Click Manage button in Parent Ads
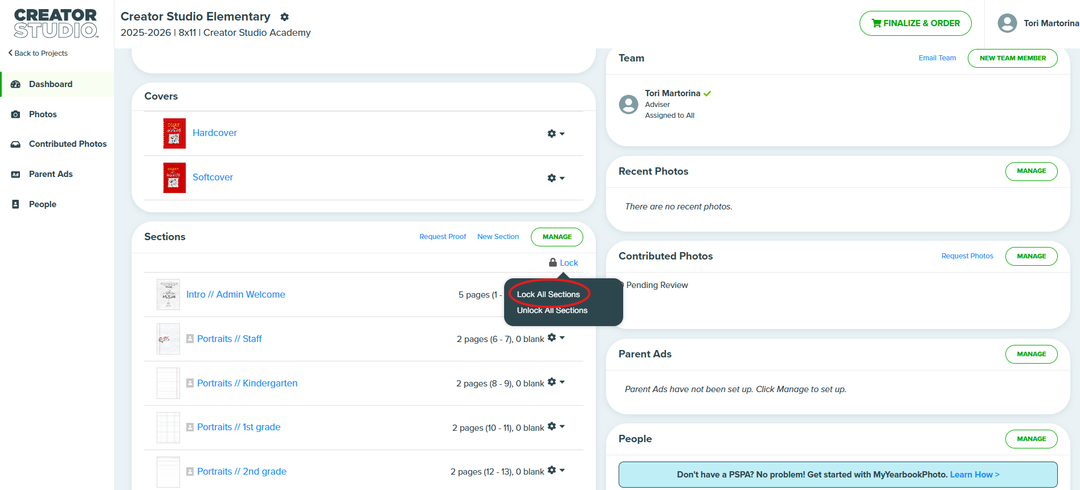Viewport: 1080px width, 490px height. pos(1031,354)
